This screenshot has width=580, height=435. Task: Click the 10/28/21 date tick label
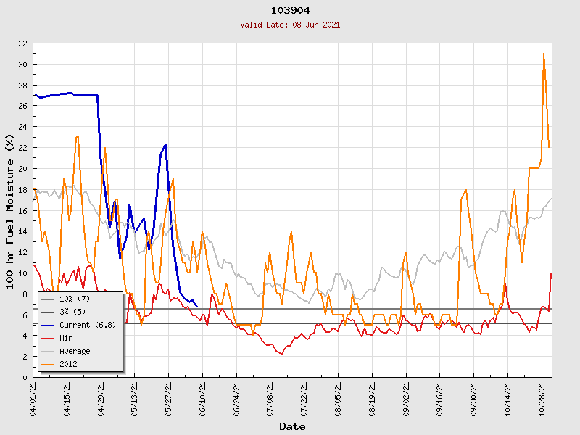tap(542, 397)
